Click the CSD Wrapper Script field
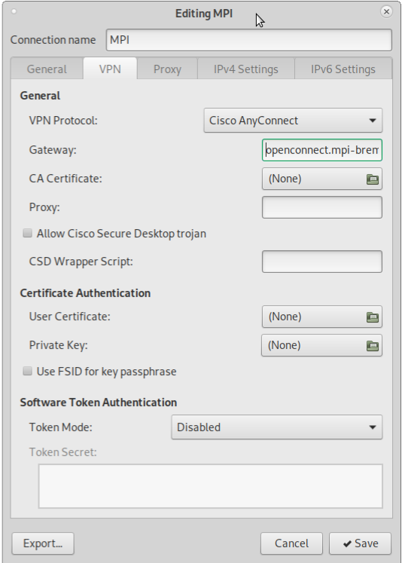This screenshot has width=402, height=563. click(x=322, y=262)
